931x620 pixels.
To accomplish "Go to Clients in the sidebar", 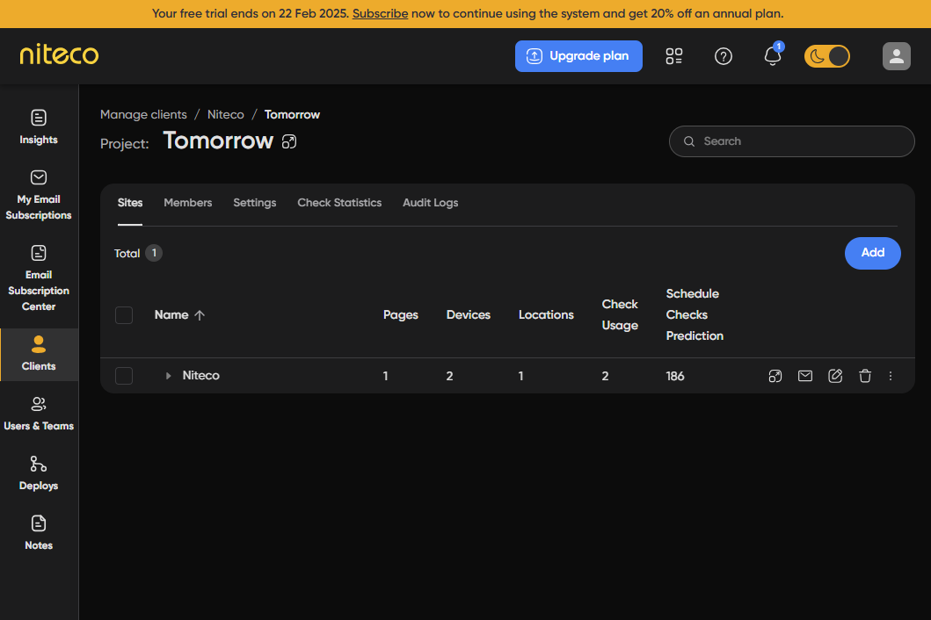I will tap(39, 354).
